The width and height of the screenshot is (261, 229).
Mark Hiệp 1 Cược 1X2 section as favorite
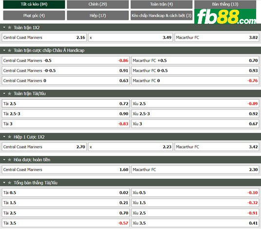tap(9, 137)
